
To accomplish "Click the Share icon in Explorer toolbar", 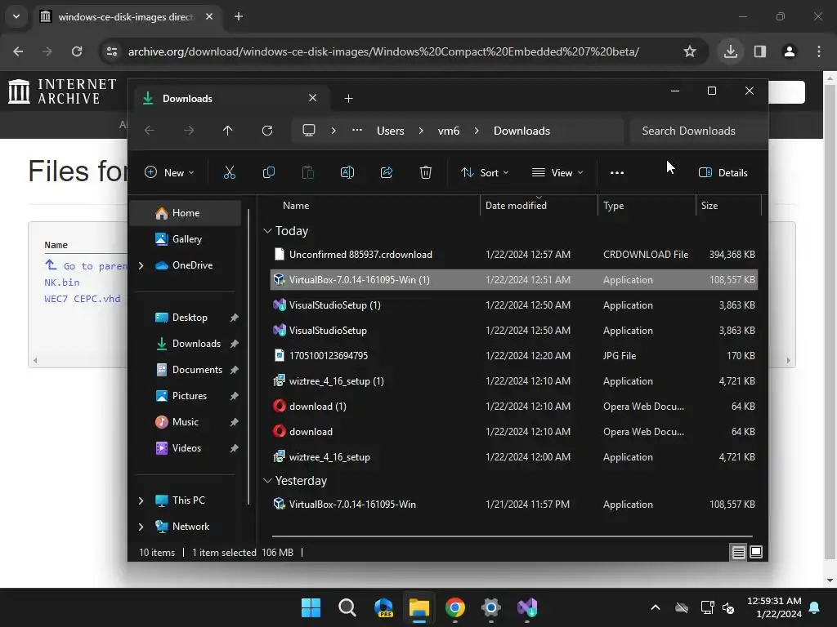I will [x=387, y=172].
